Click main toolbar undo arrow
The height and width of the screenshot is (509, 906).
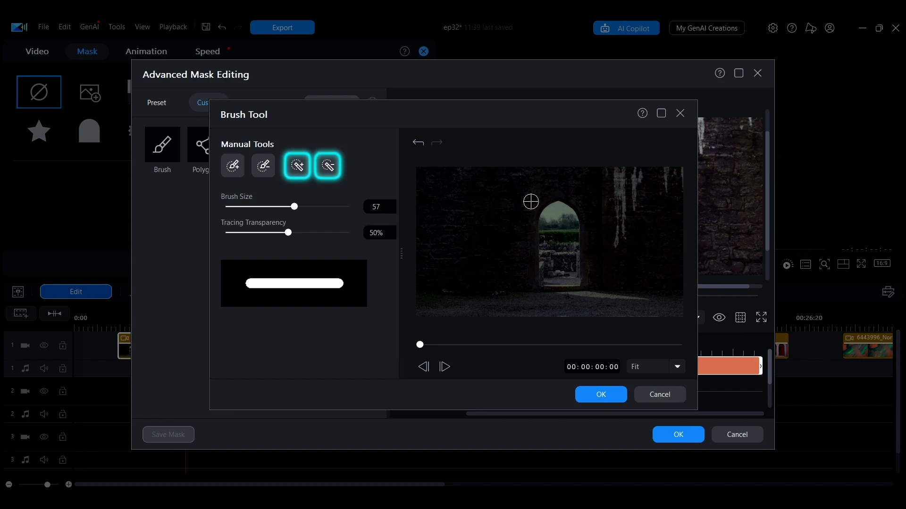222,27
